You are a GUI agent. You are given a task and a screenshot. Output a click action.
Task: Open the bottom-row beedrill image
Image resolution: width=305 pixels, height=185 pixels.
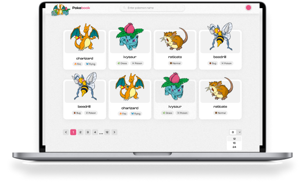[84, 86]
